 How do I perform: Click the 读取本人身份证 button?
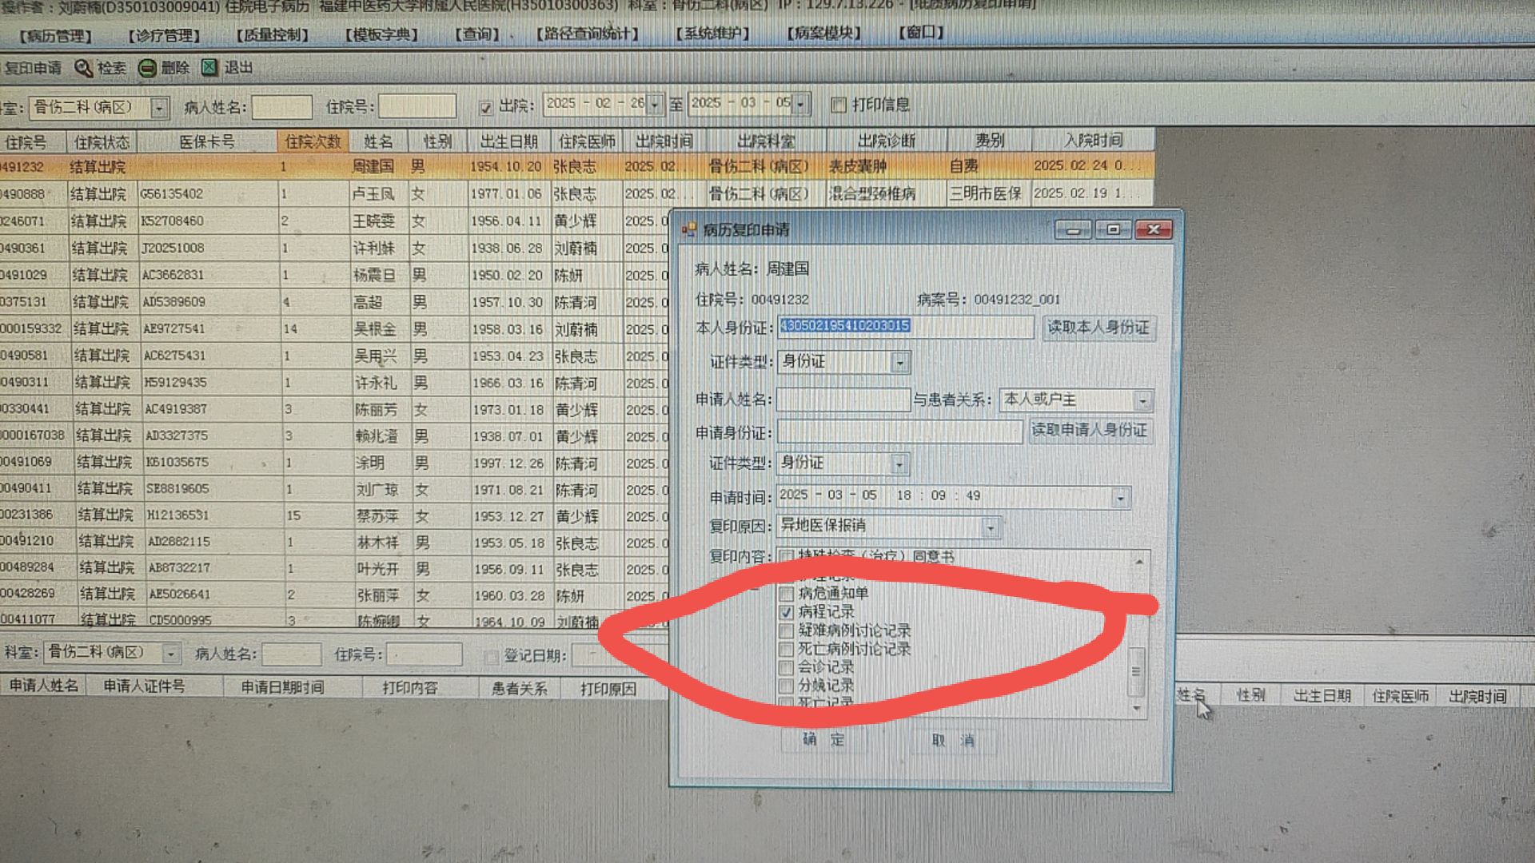[1098, 328]
